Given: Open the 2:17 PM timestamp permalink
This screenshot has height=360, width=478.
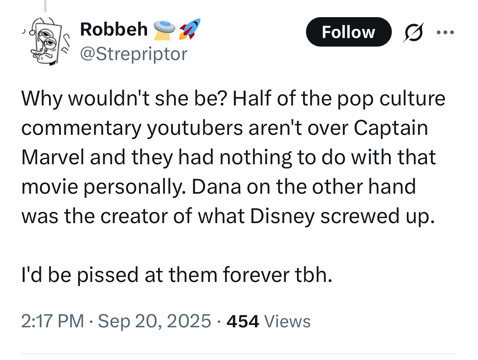Looking at the screenshot, I should [x=52, y=321].
